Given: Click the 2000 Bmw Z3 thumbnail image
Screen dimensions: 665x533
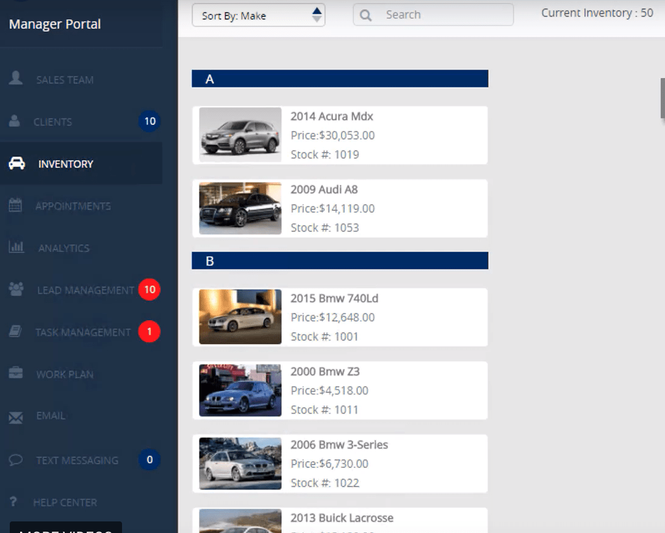Looking at the screenshot, I should point(240,390).
